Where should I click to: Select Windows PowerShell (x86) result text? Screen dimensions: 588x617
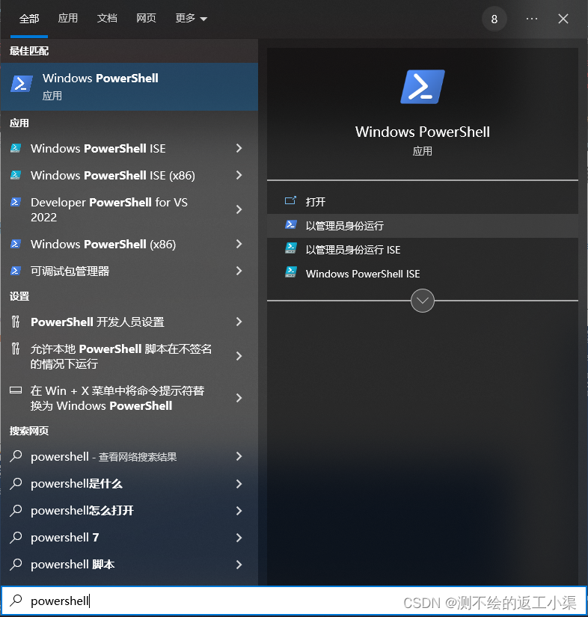click(x=103, y=245)
